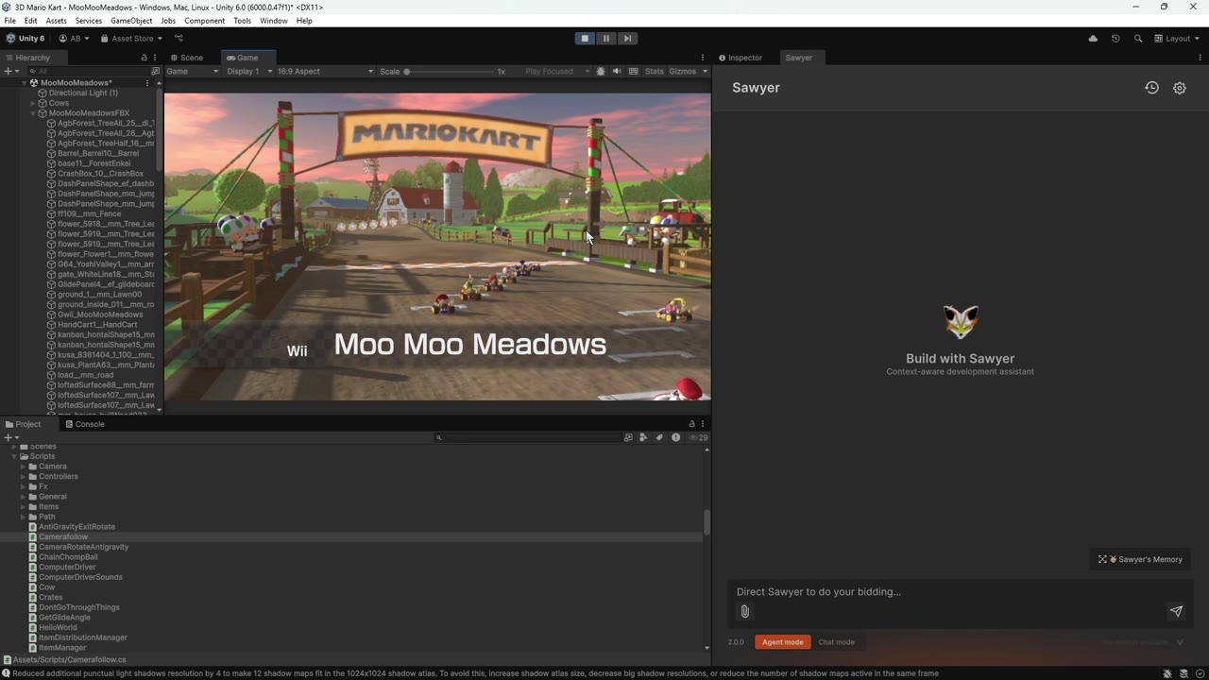The height and width of the screenshot is (680, 1209).
Task: Toggle the keyboard shortcuts icon in Game view
Action: (x=633, y=72)
